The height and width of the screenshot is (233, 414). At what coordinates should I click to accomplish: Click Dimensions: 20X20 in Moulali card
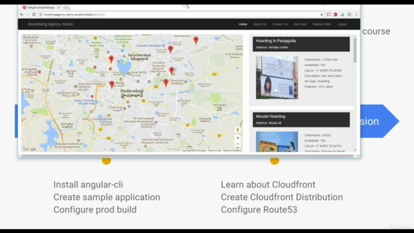pos(318,135)
